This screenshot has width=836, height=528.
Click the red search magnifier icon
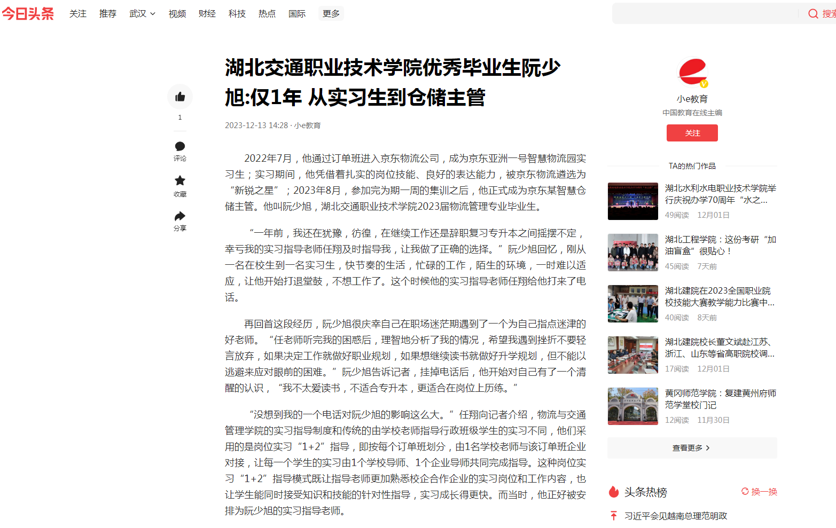(813, 14)
